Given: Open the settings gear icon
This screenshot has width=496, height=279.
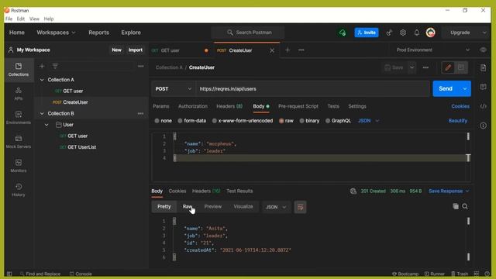Looking at the screenshot, I should click(403, 33).
